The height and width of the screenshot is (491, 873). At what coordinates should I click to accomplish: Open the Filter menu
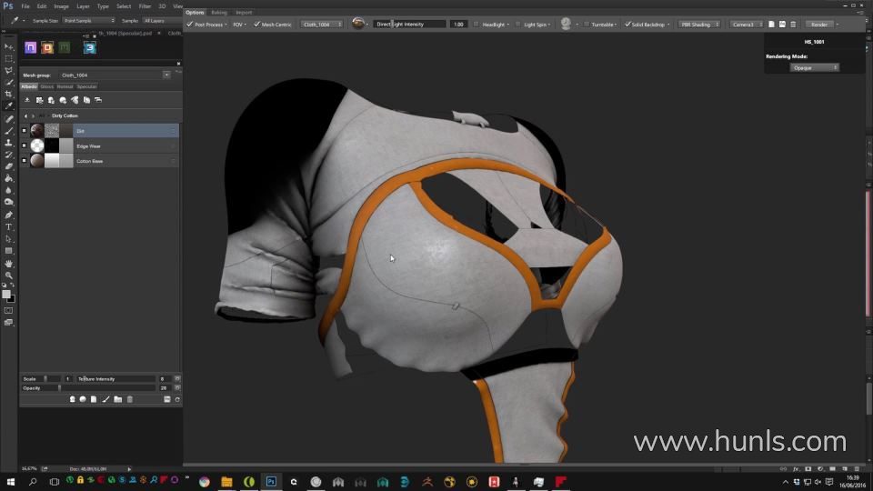145,6
